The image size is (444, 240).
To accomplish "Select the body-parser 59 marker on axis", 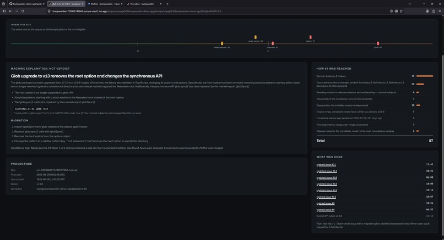I will (x=222, y=43).
